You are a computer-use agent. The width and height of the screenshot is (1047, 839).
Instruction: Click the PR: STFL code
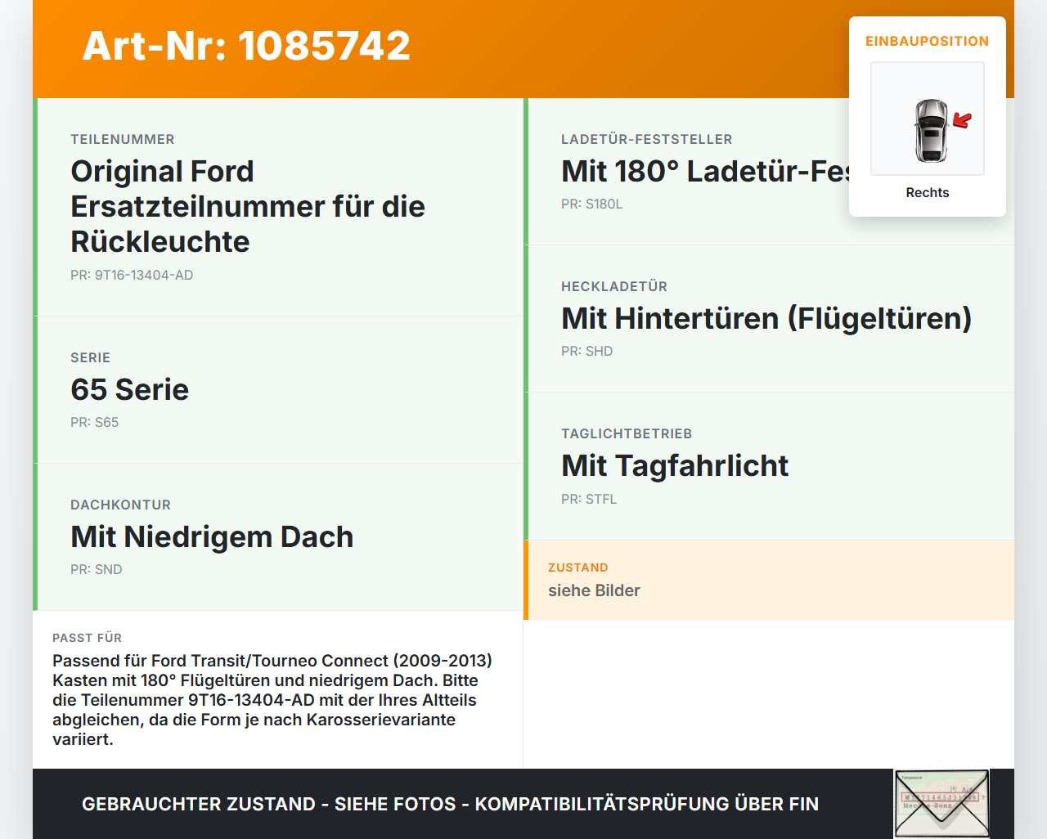pyautogui.click(x=589, y=500)
